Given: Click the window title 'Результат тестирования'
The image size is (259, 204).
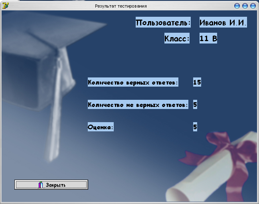Looking at the screenshot, I should (x=121, y=6).
